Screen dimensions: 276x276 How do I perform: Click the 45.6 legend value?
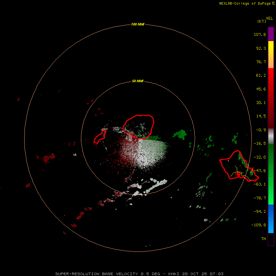[x=261, y=89]
